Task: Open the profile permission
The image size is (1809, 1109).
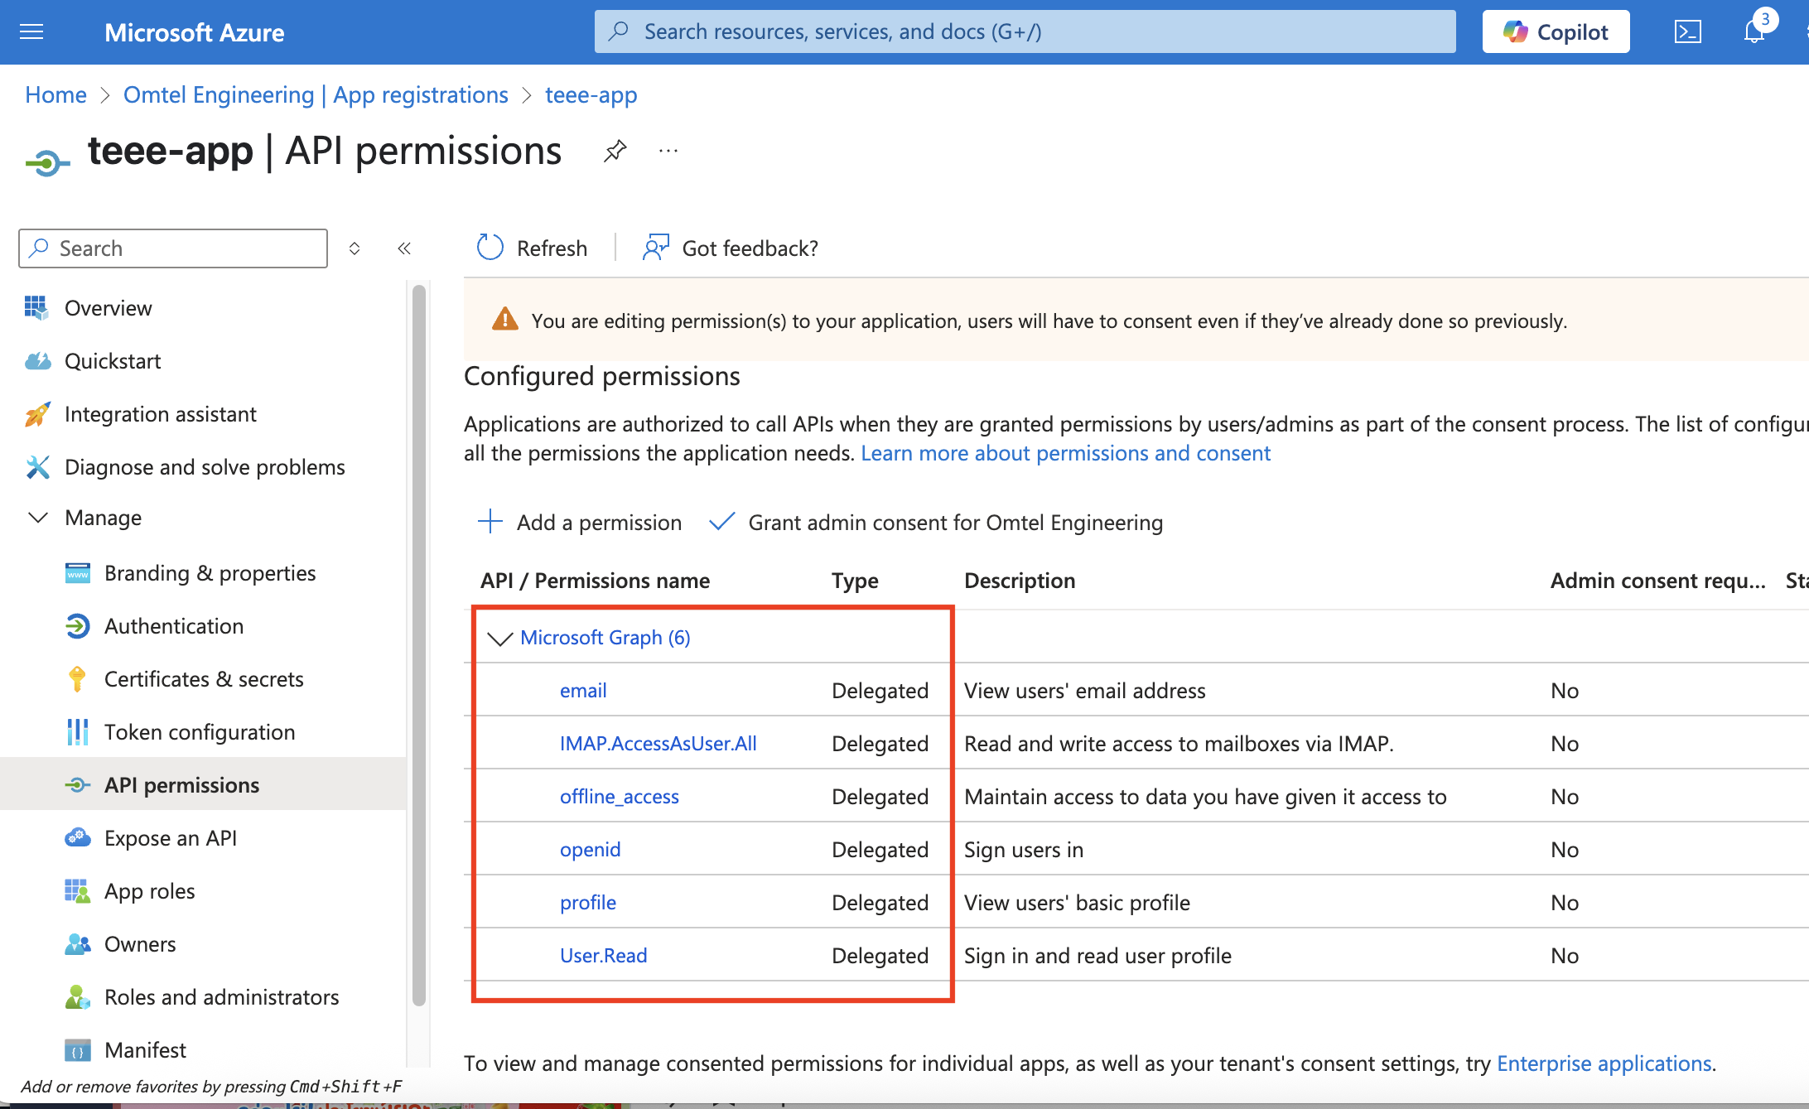Action: coord(588,903)
